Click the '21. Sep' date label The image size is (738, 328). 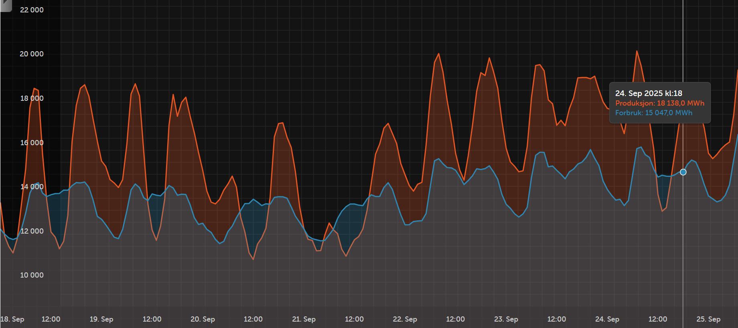click(x=304, y=319)
